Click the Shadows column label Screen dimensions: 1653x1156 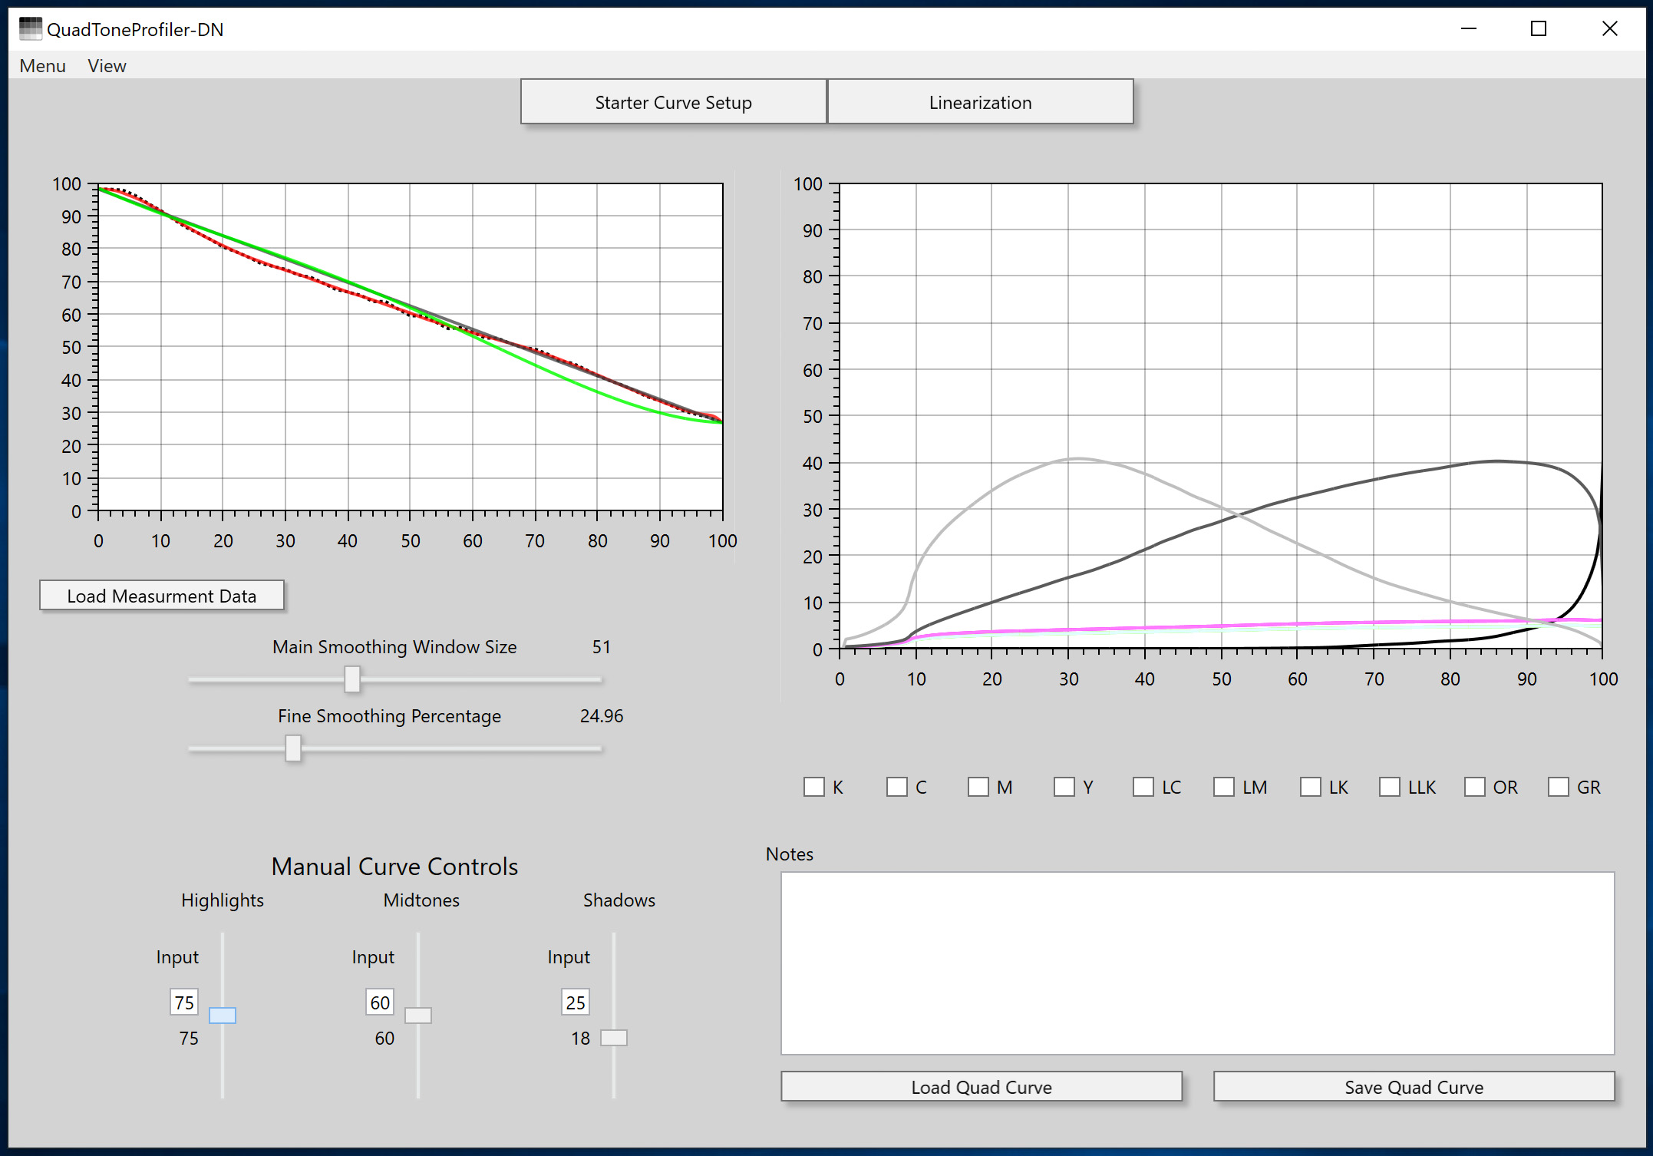[619, 900]
